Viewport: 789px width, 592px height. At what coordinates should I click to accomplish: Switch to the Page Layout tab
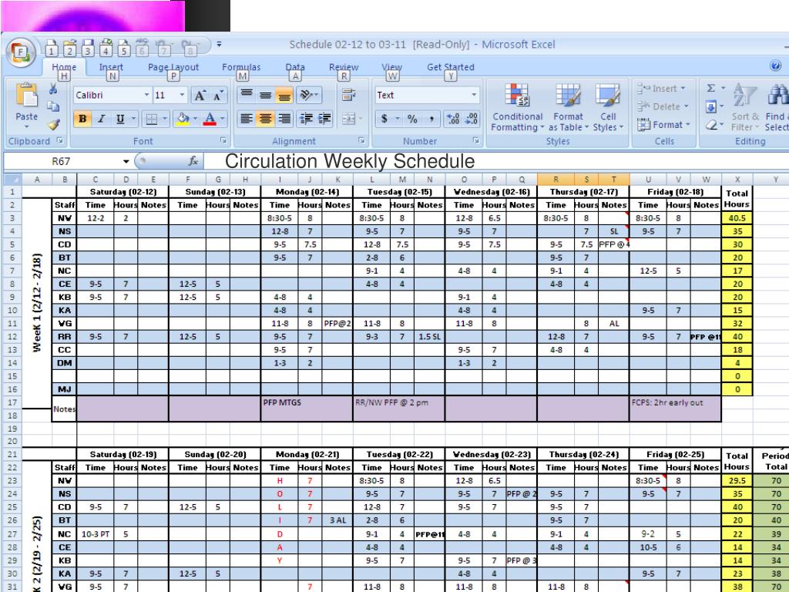click(173, 67)
